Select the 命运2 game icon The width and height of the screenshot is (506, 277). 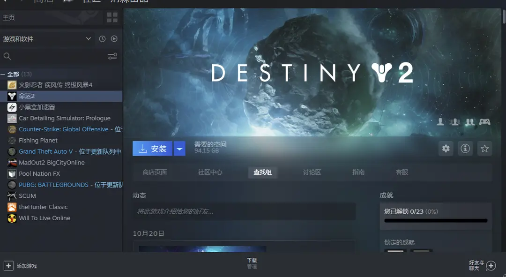(12, 96)
